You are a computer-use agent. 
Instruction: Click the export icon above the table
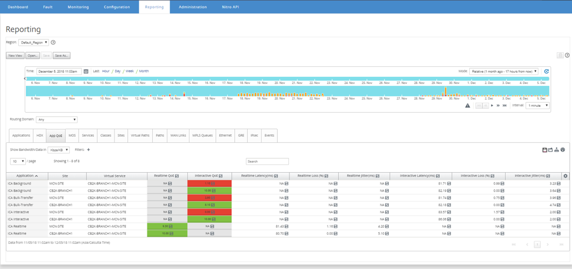(x=550, y=150)
